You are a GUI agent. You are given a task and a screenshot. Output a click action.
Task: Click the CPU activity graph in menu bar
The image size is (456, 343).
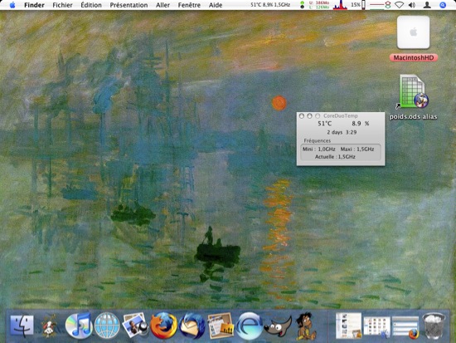tap(340, 5)
